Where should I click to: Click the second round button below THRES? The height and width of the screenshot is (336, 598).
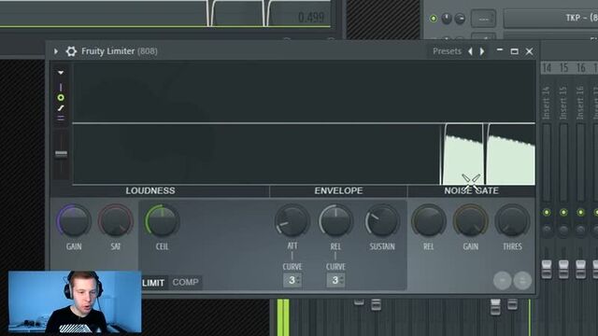(x=522, y=281)
